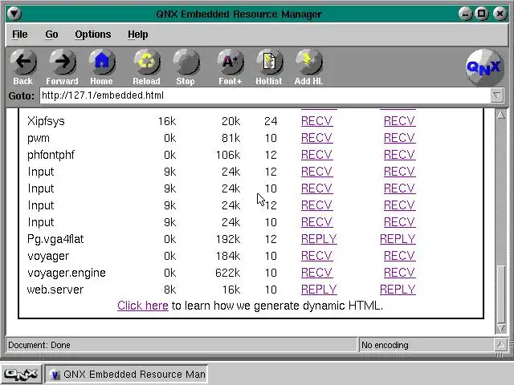Click the 8k value in web.server row
The height and width of the screenshot is (385, 514).
tap(169, 290)
